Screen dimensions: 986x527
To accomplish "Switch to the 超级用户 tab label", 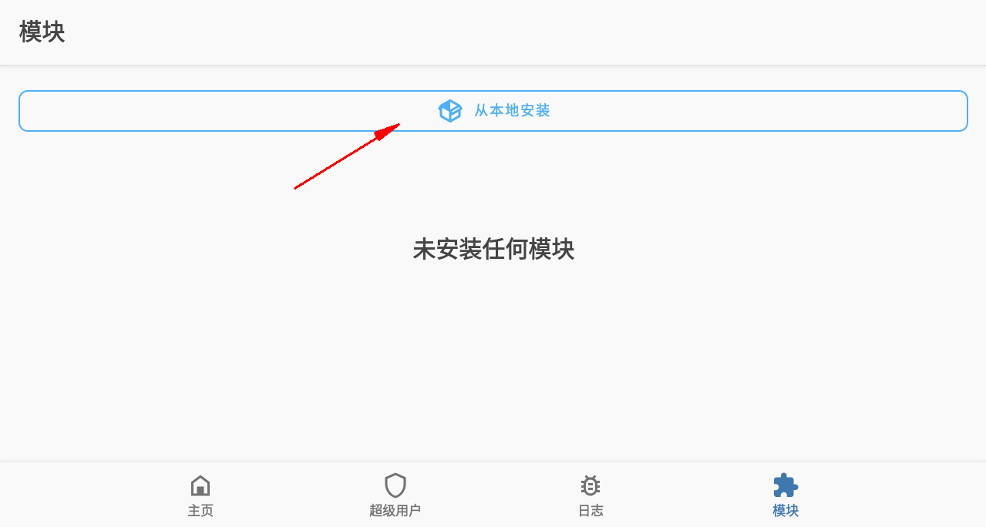I will 395,510.
